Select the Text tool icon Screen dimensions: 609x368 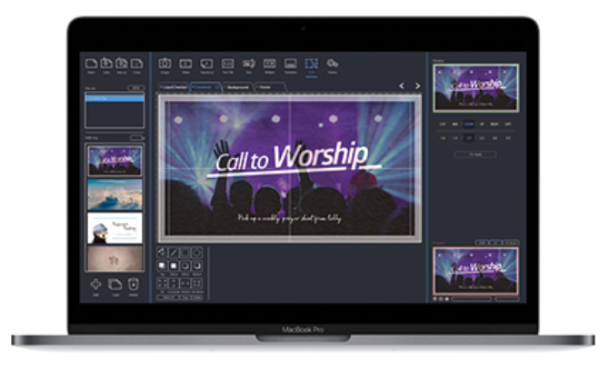tap(248, 64)
